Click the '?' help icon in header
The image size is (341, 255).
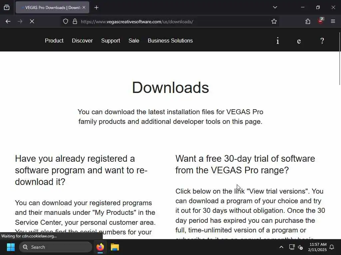[x=322, y=41]
